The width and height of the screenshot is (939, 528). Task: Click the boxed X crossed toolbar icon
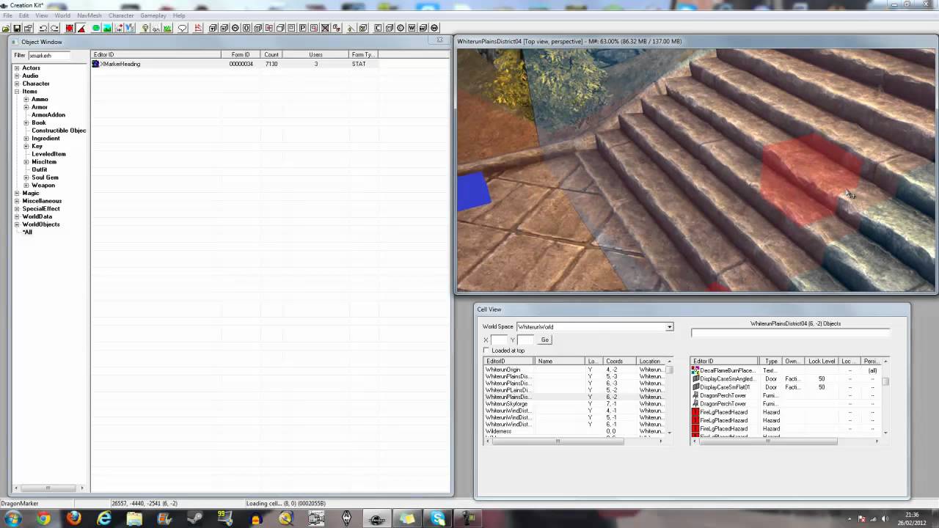click(x=326, y=28)
